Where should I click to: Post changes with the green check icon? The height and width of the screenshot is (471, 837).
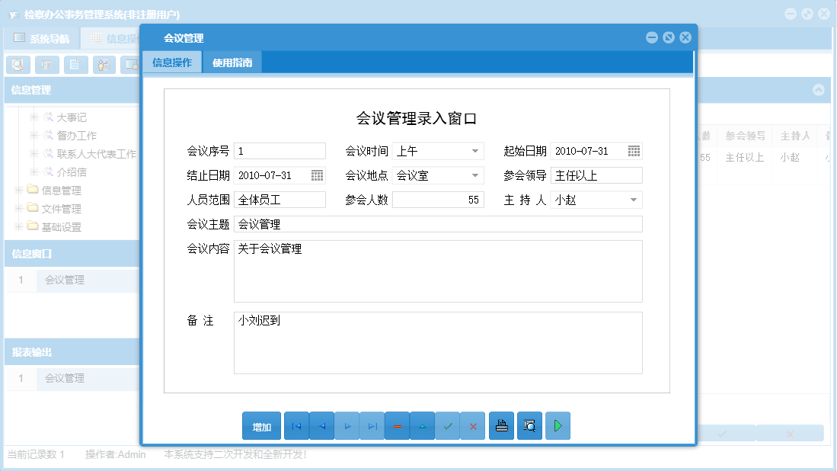point(448,425)
